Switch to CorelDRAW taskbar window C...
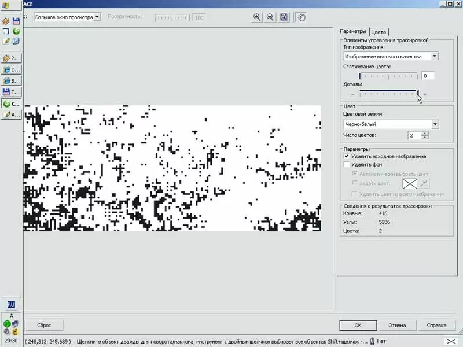463x347 pixels. 11,104
